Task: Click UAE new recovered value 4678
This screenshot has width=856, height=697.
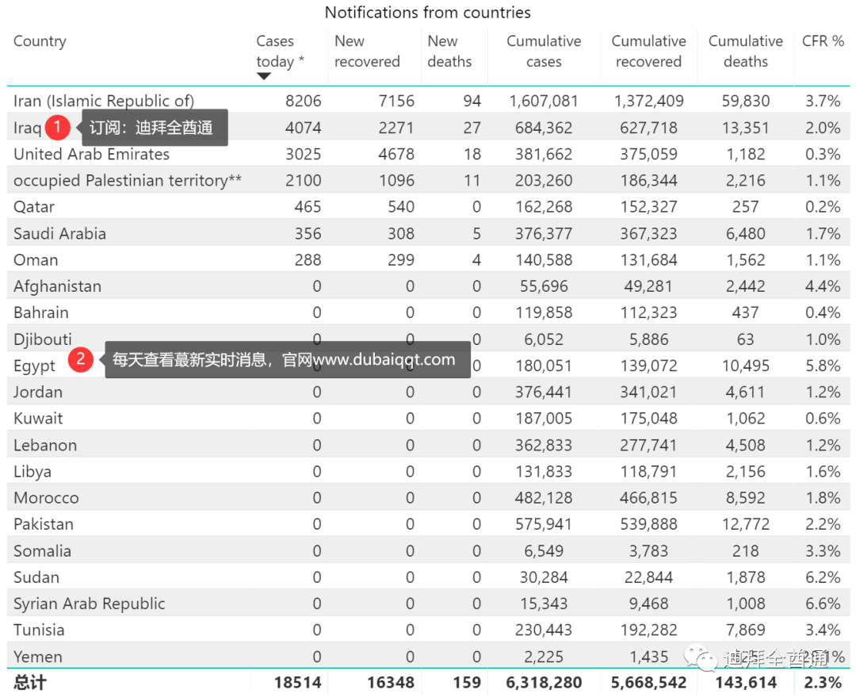Action: 396,154
